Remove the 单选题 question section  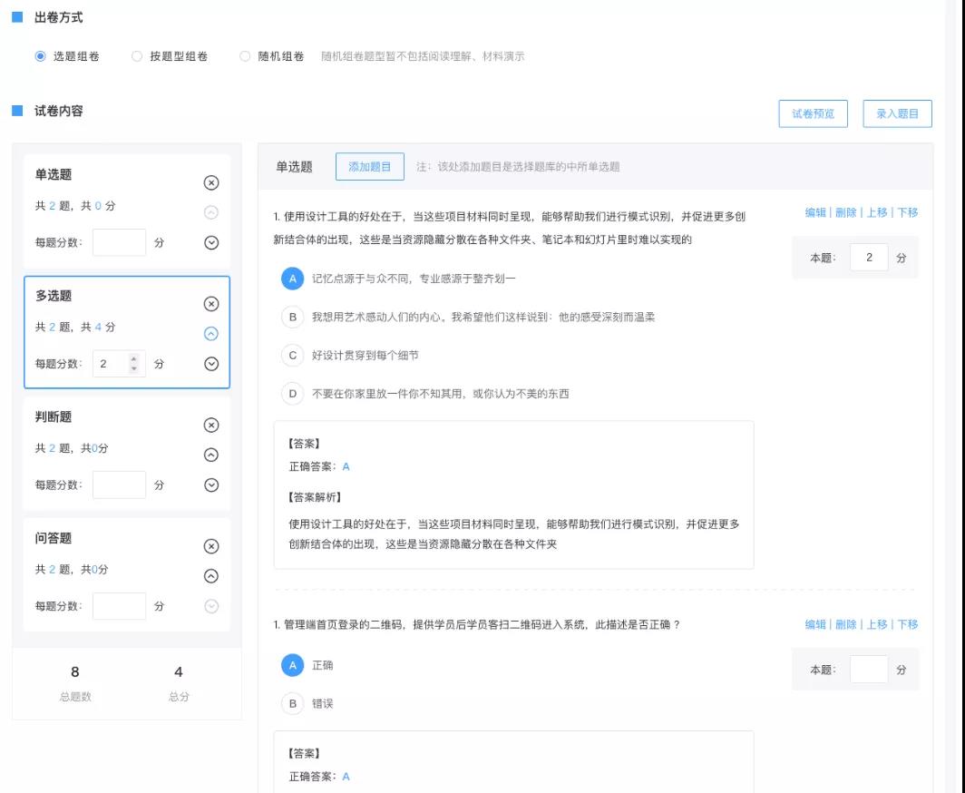pyautogui.click(x=210, y=181)
